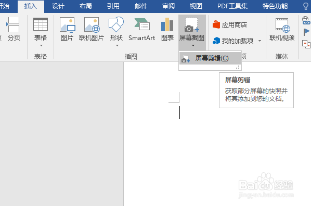Click the Page Break (分页) icon
Viewport: 311px width, 206px height.
13,24
